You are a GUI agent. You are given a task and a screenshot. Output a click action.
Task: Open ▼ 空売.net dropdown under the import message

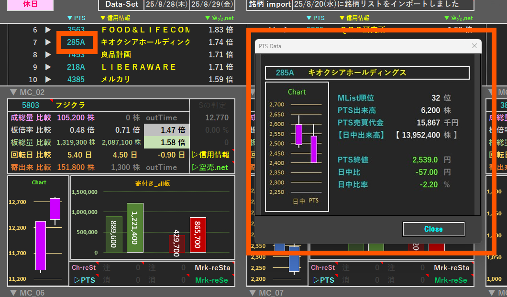tap(459, 18)
